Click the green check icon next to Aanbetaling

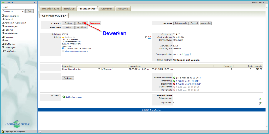174,81
